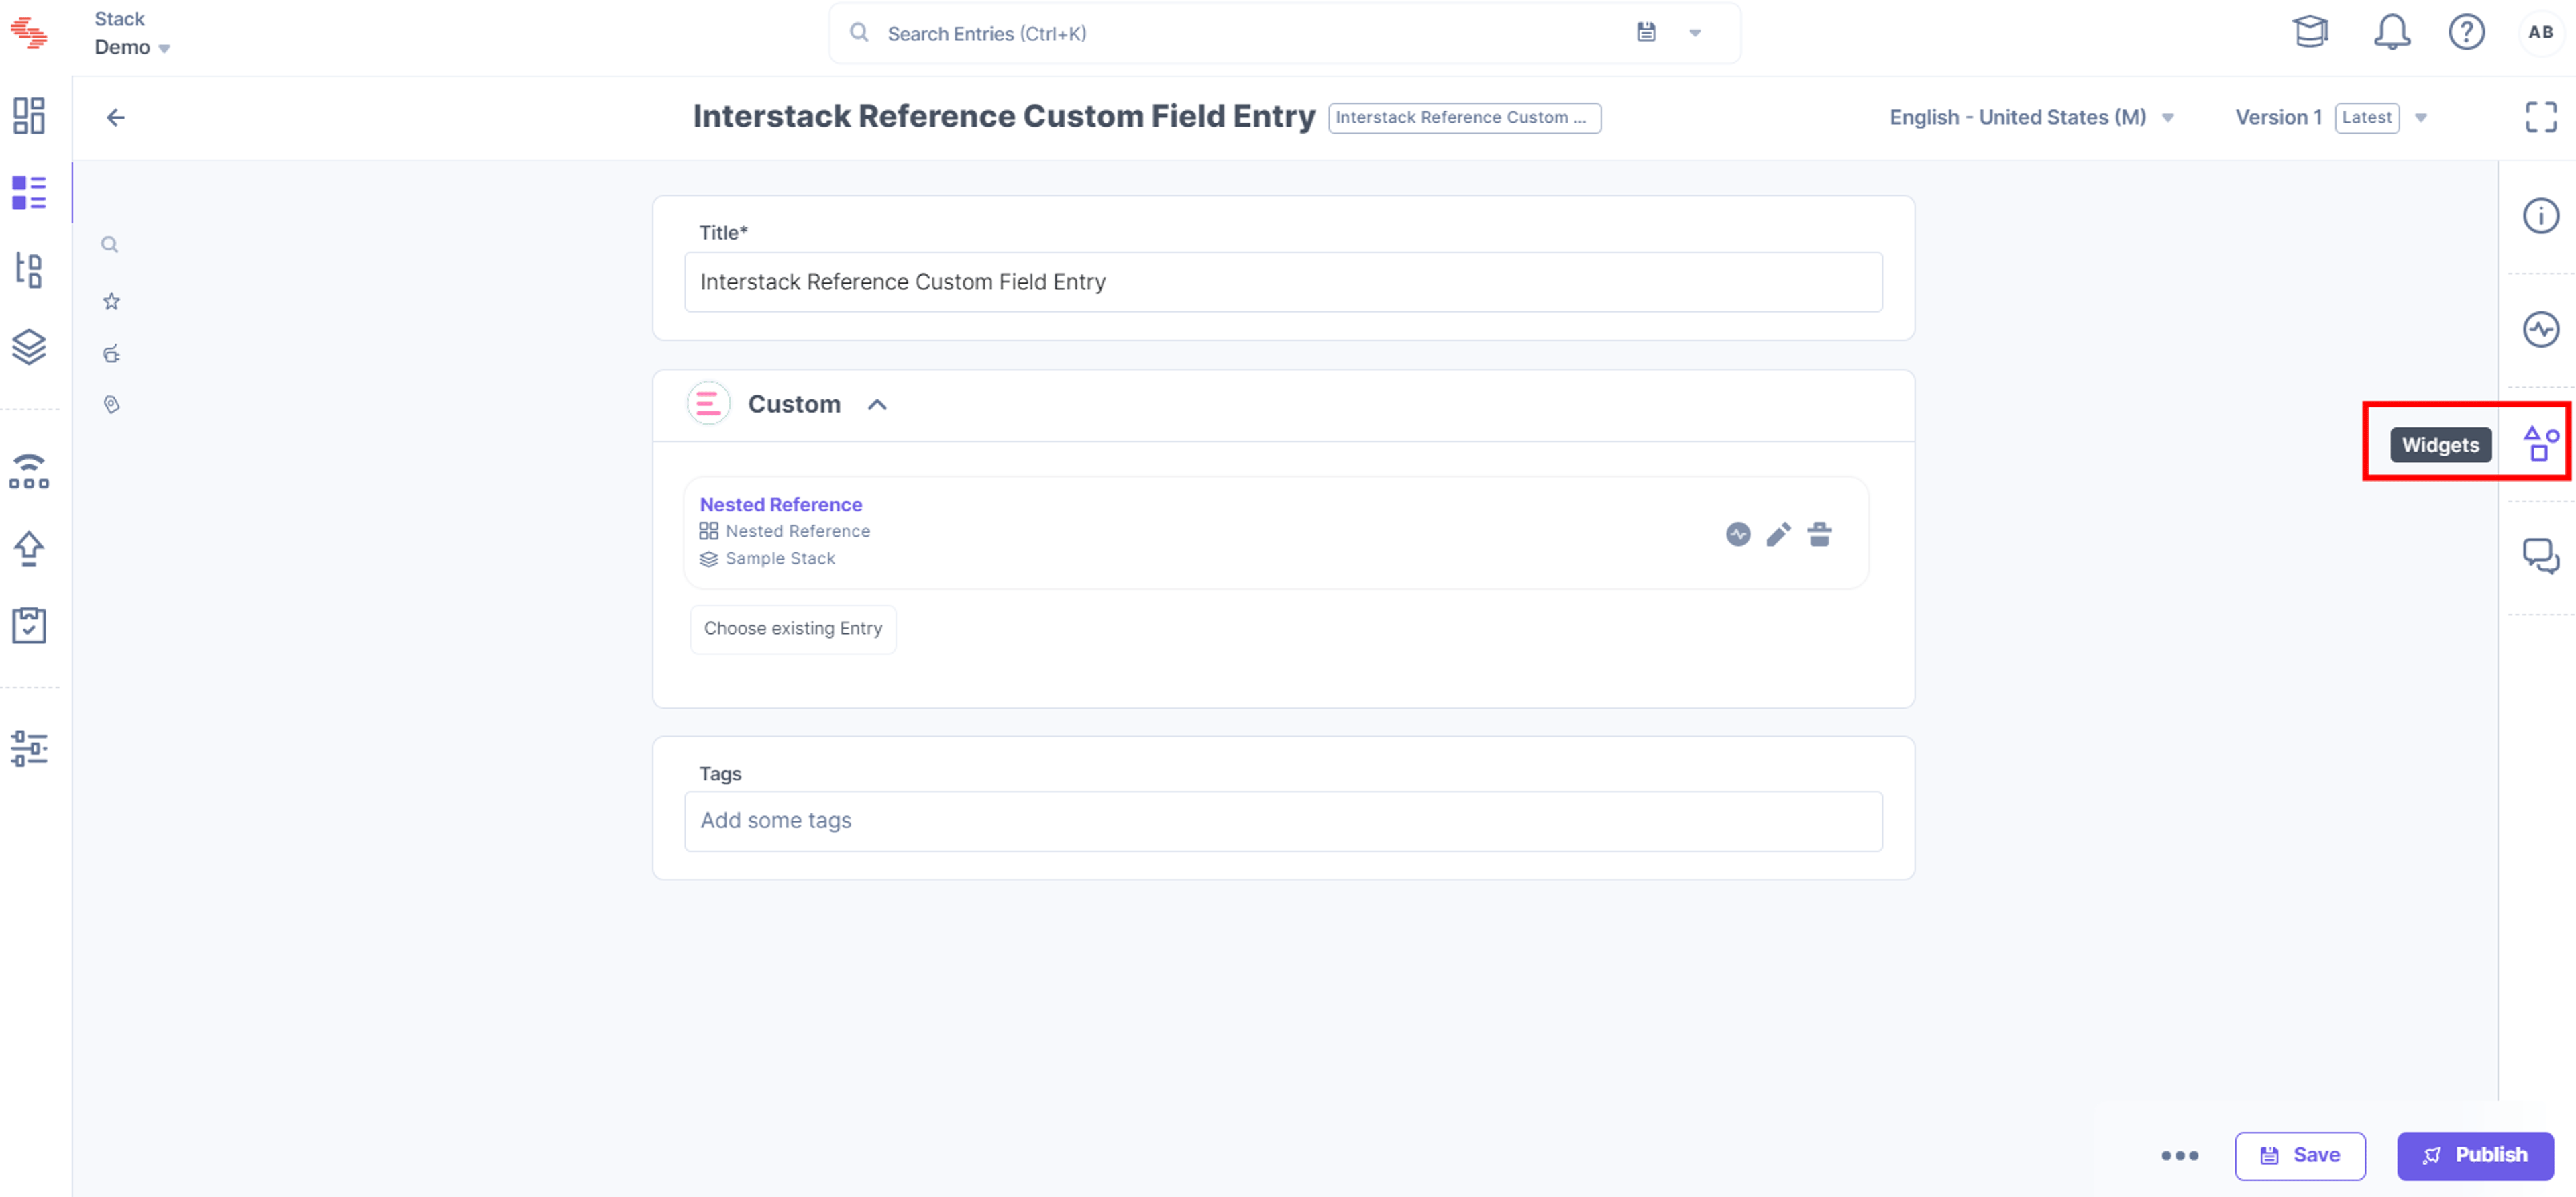Image resolution: width=2576 pixels, height=1197 pixels.
Task: Click the notifications bell icon
Action: (x=2391, y=32)
